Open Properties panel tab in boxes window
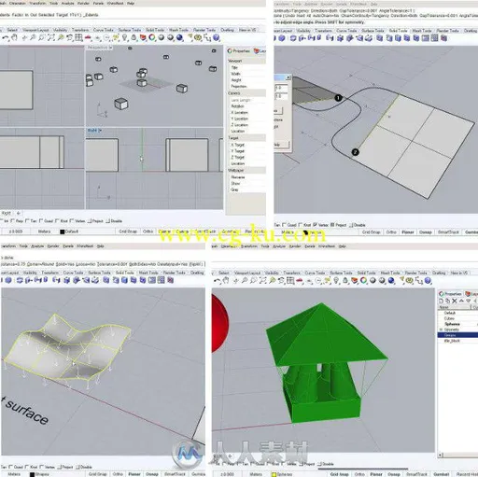The height and width of the screenshot is (477, 478). pyautogui.click(x=239, y=50)
